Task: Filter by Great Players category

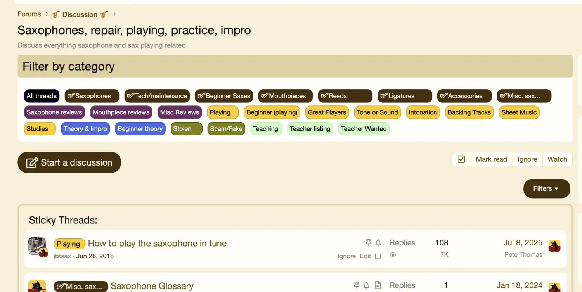Action: click(x=327, y=112)
